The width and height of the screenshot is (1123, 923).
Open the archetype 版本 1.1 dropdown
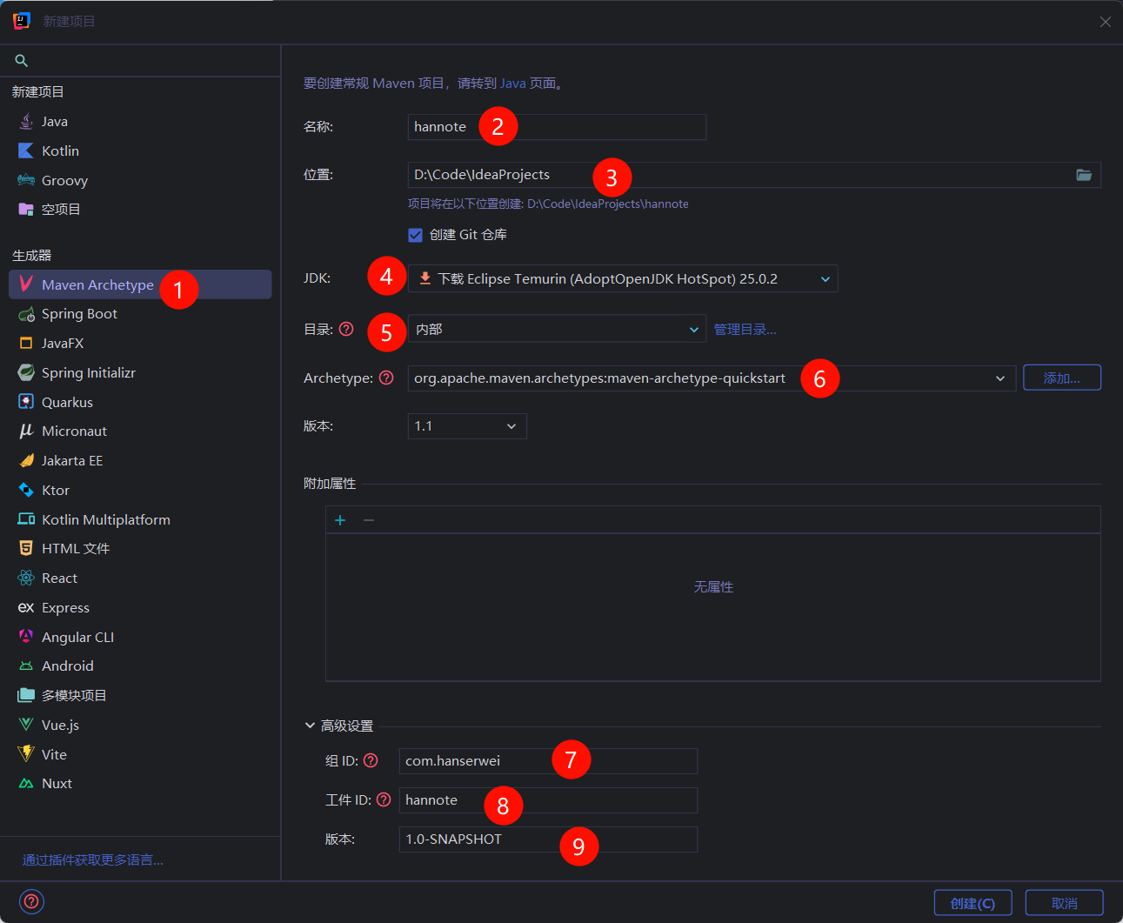pos(467,426)
